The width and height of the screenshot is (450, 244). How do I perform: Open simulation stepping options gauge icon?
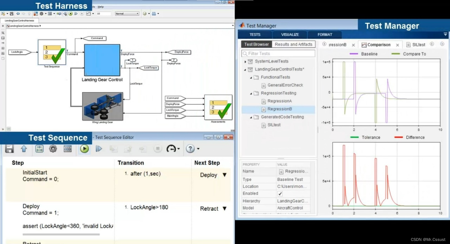point(171,149)
